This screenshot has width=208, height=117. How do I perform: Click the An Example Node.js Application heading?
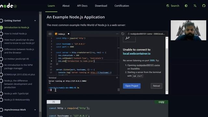[x=76, y=17]
